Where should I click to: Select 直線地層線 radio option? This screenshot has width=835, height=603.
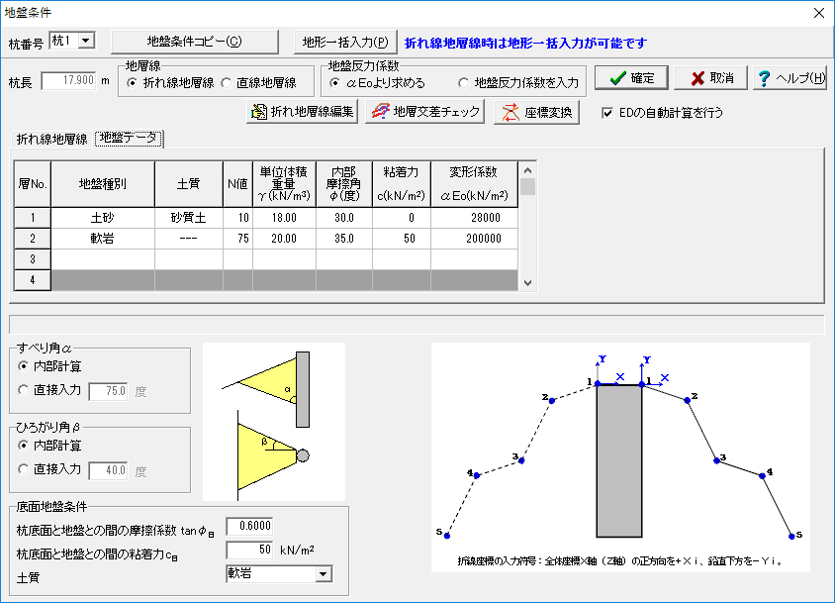point(259,83)
